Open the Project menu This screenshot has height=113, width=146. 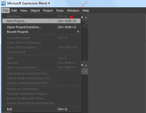(48, 10)
